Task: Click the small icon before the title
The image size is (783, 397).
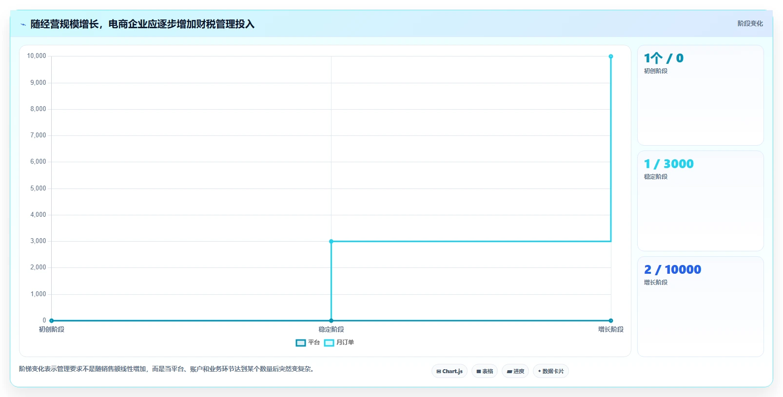Action: pos(23,24)
